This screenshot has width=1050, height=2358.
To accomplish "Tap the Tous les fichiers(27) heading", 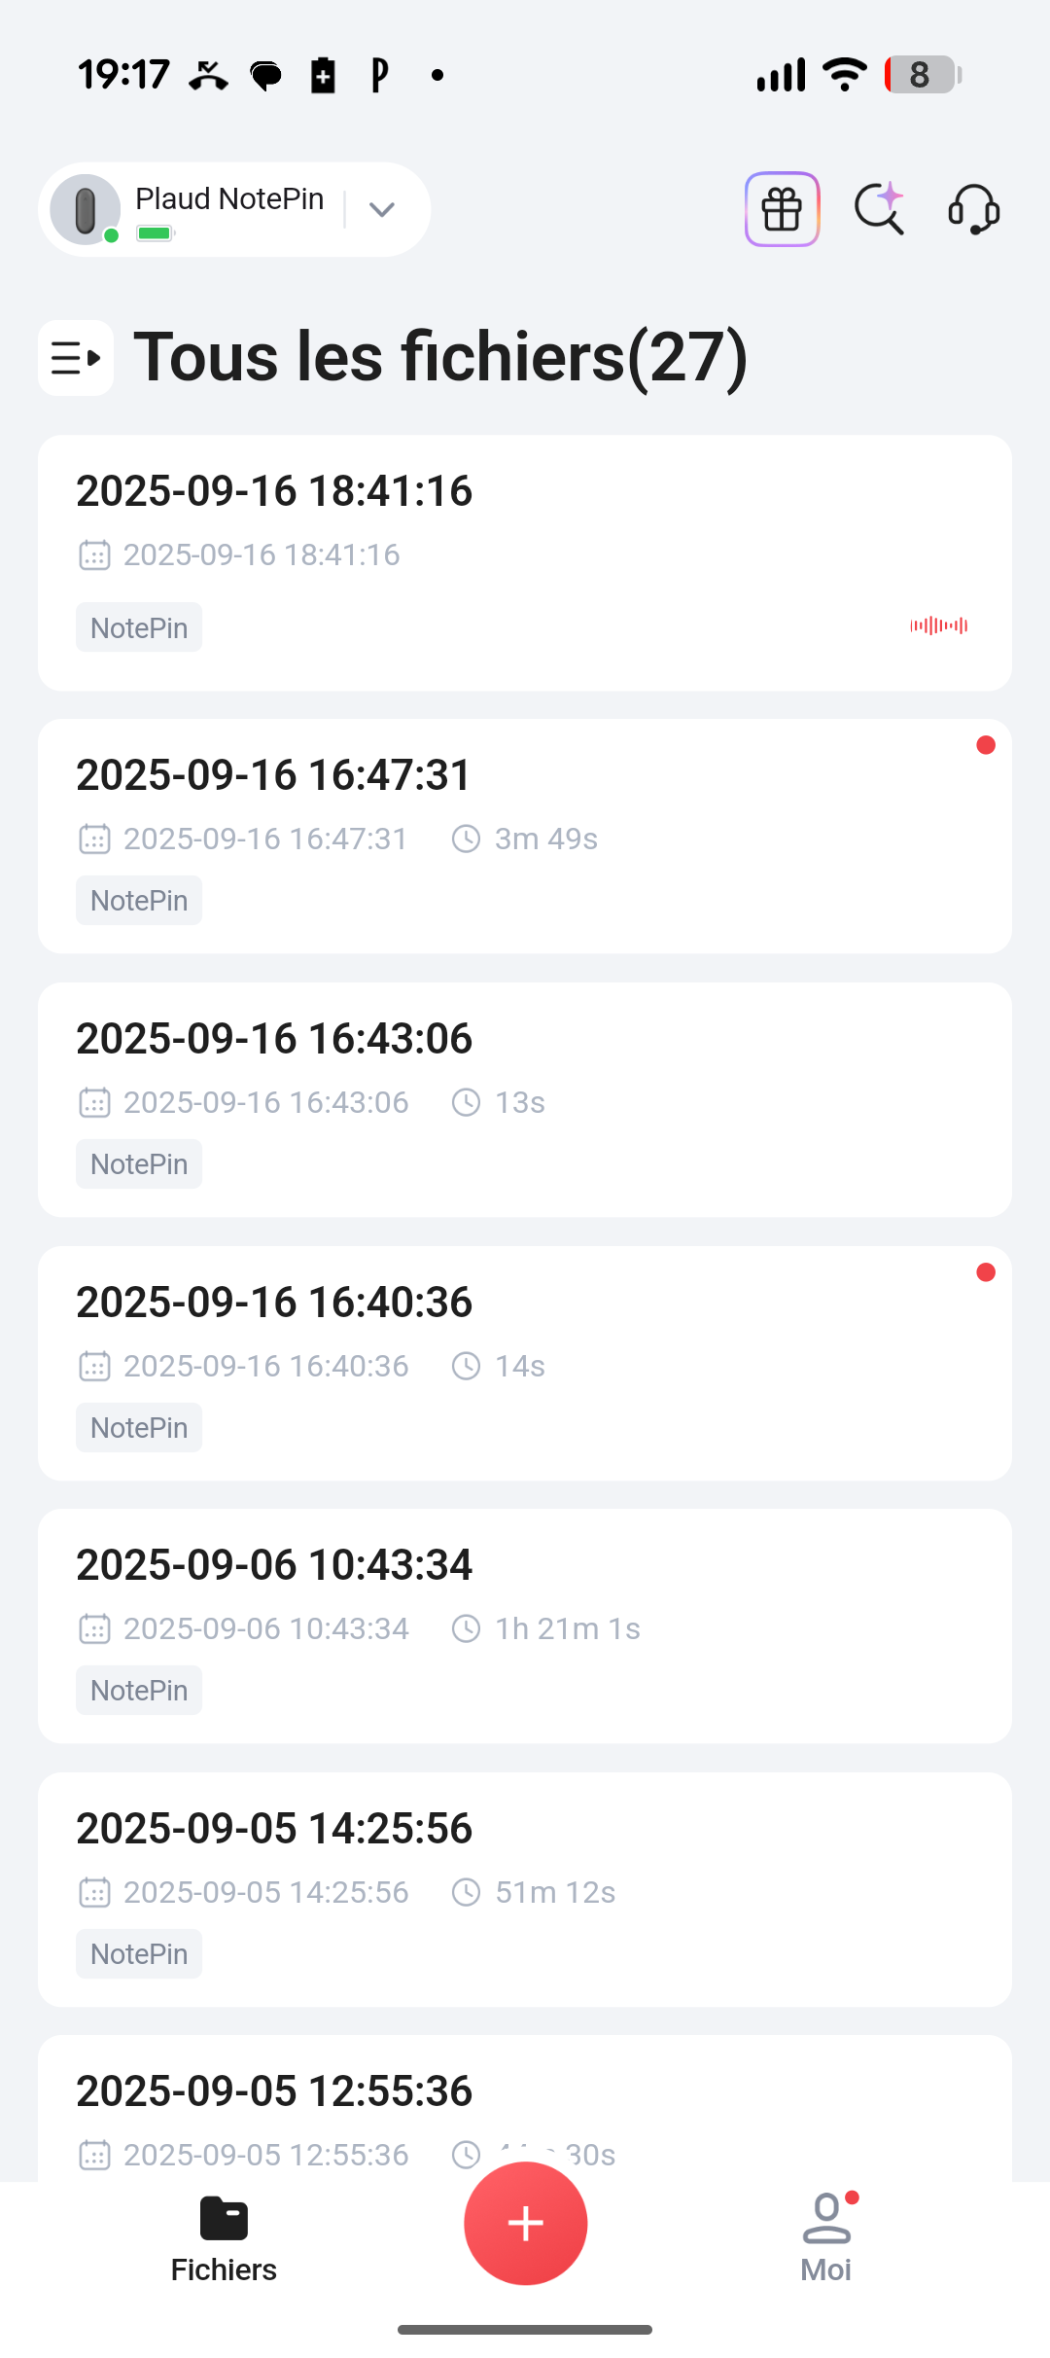I will tap(441, 358).
